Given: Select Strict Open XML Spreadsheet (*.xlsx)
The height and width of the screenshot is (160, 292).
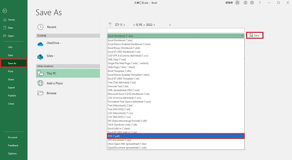Looking at the screenshot, I should pos(176,144).
